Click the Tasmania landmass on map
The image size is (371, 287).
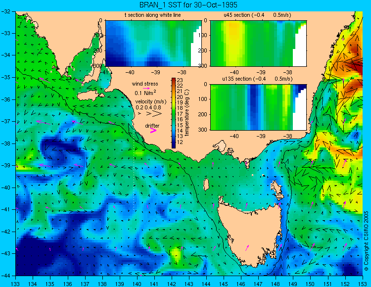[251, 234]
